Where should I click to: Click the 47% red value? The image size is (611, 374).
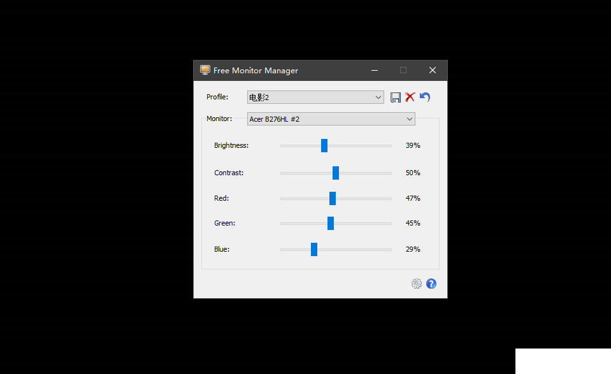[413, 198]
